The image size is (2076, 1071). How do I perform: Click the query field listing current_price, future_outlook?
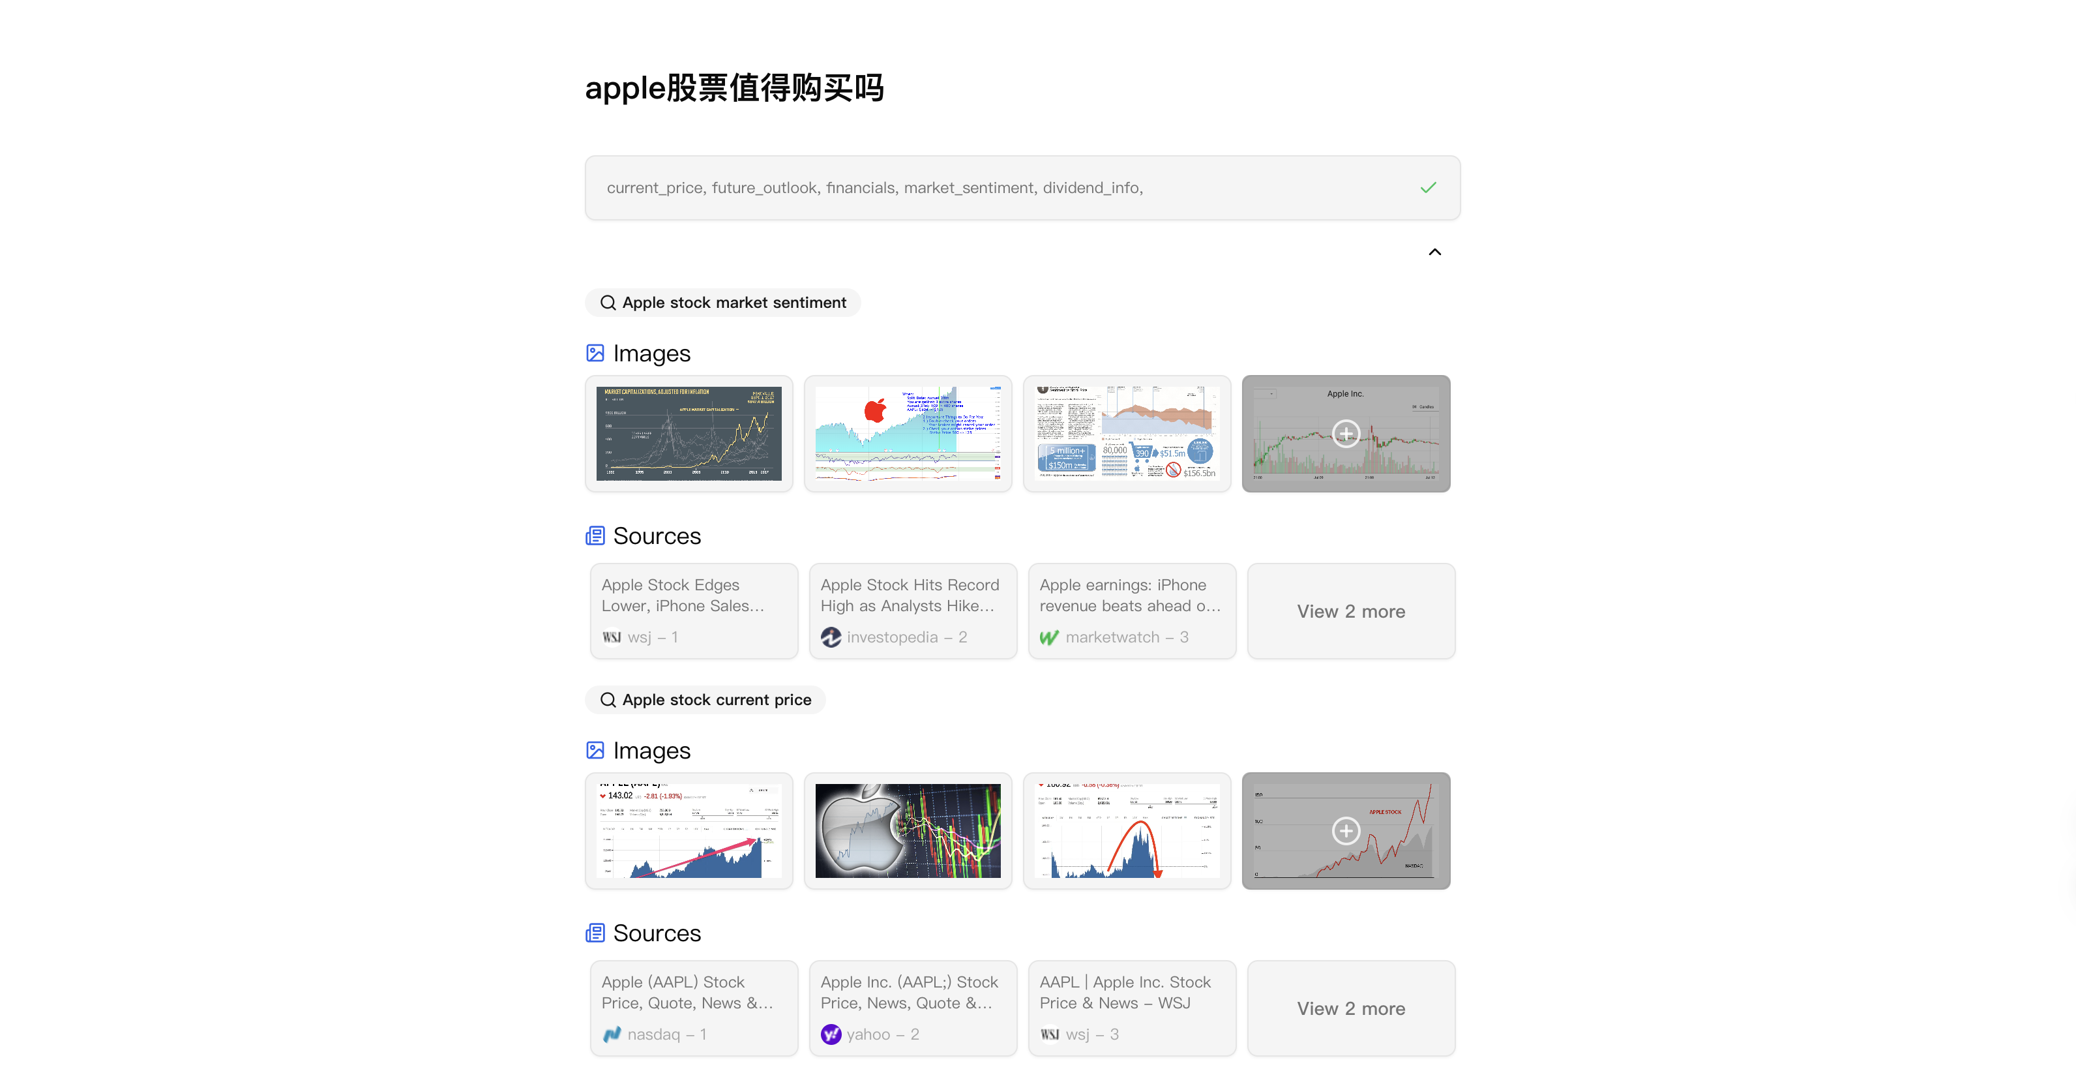pyautogui.click(x=874, y=188)
